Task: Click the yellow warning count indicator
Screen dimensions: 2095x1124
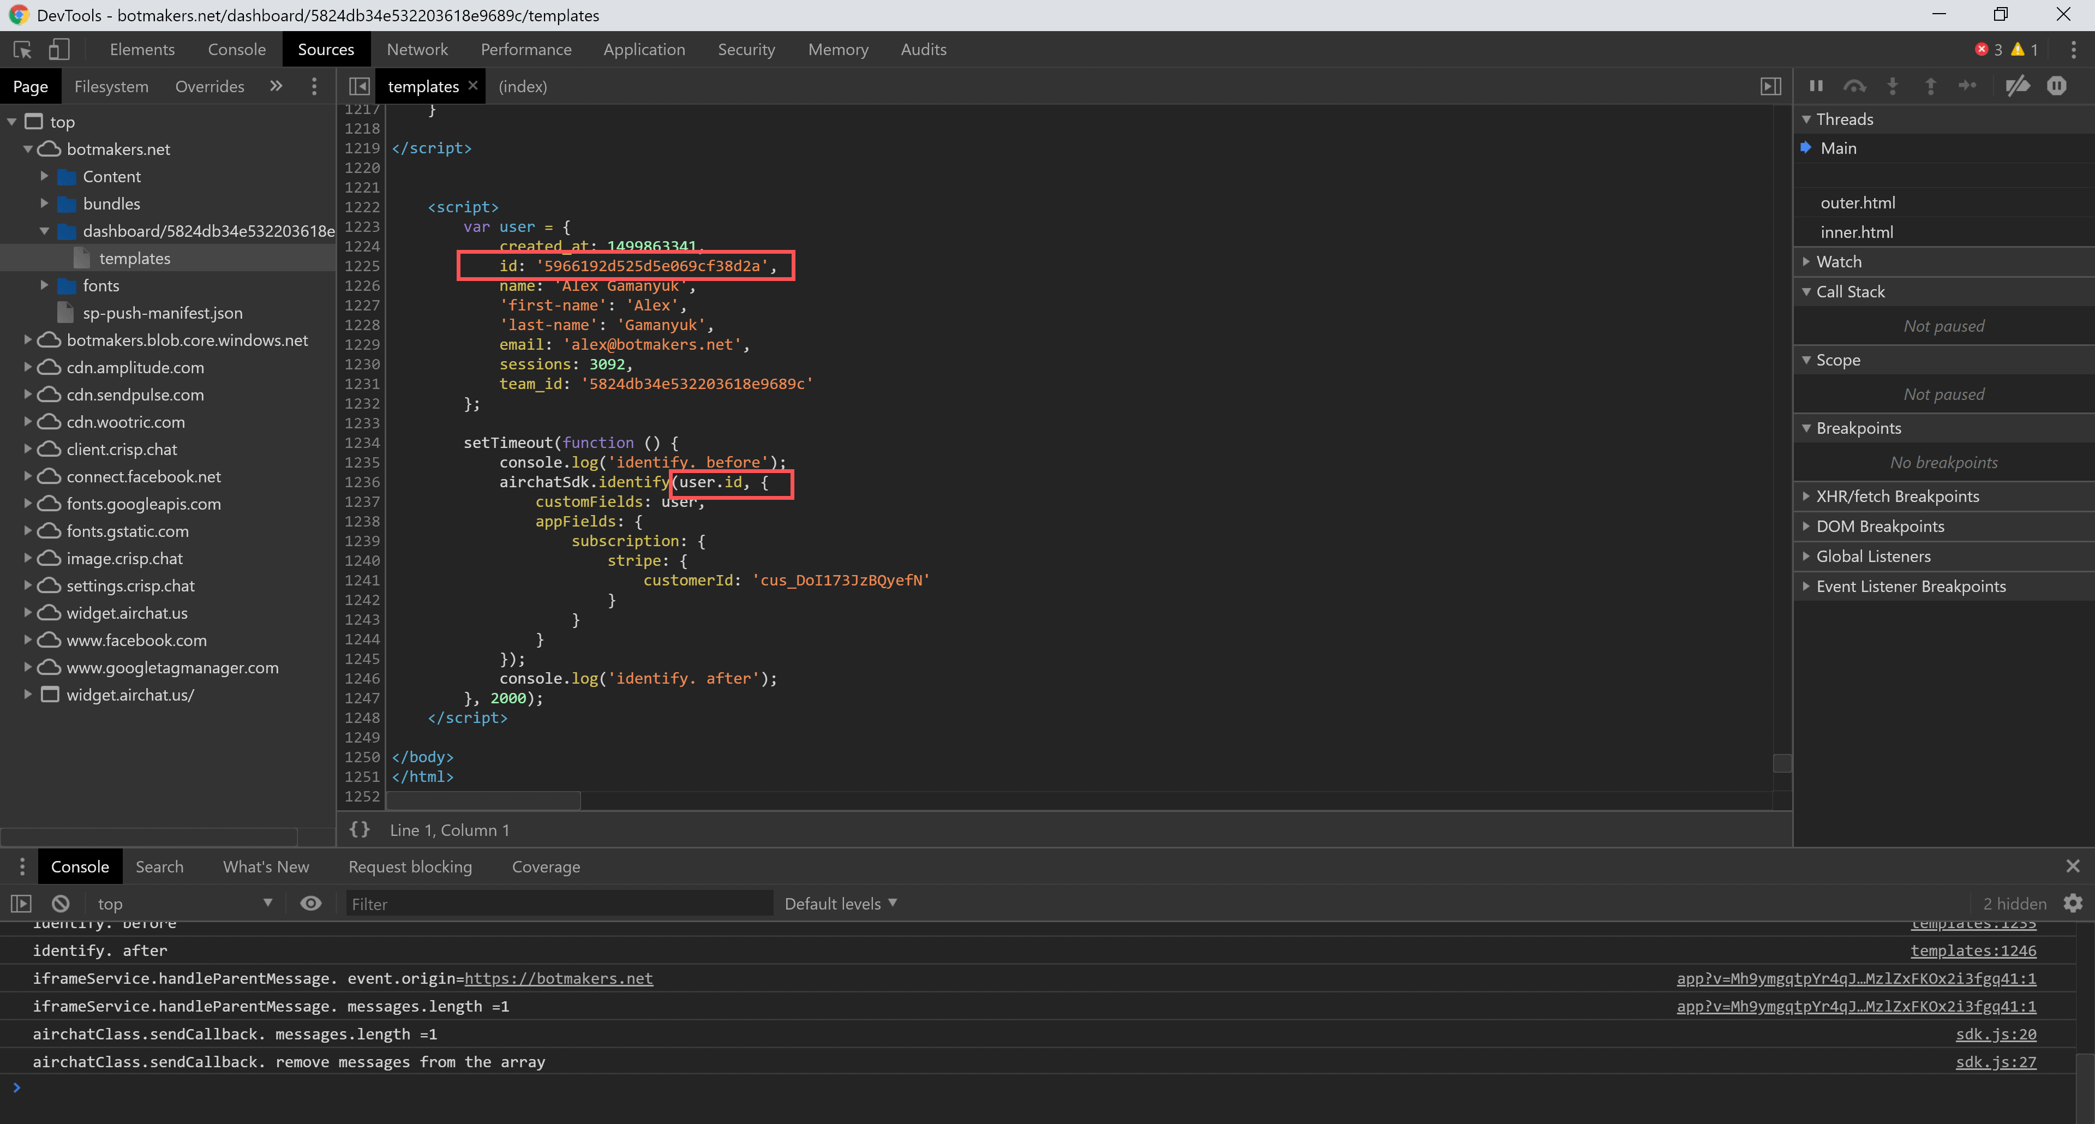Action: pyautogui.click(x=2024, y=50)
